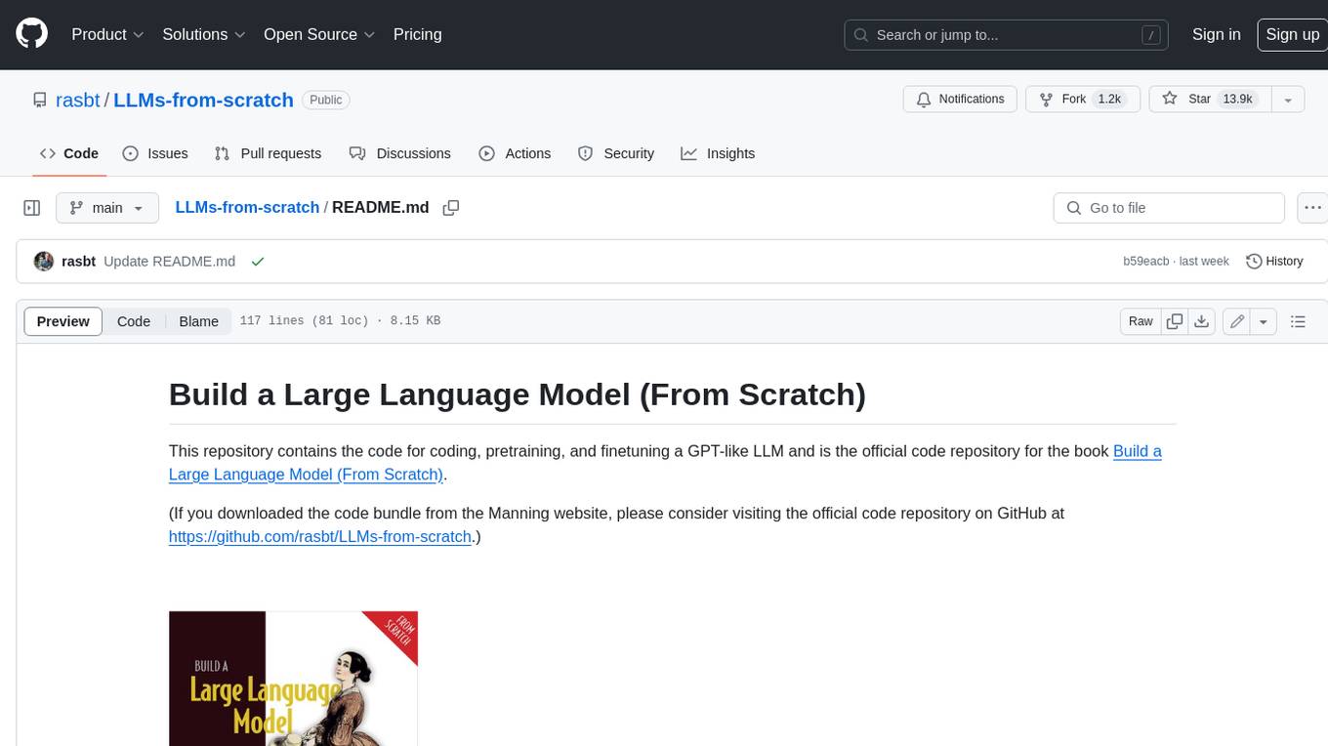Copy the README.md file path
Image resolution: width=1328 pixels, height=746 pixels.
451,208
